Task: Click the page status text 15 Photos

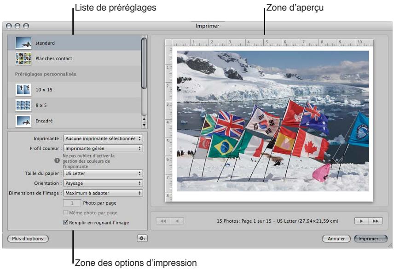Action: click(x=278, y=221)
